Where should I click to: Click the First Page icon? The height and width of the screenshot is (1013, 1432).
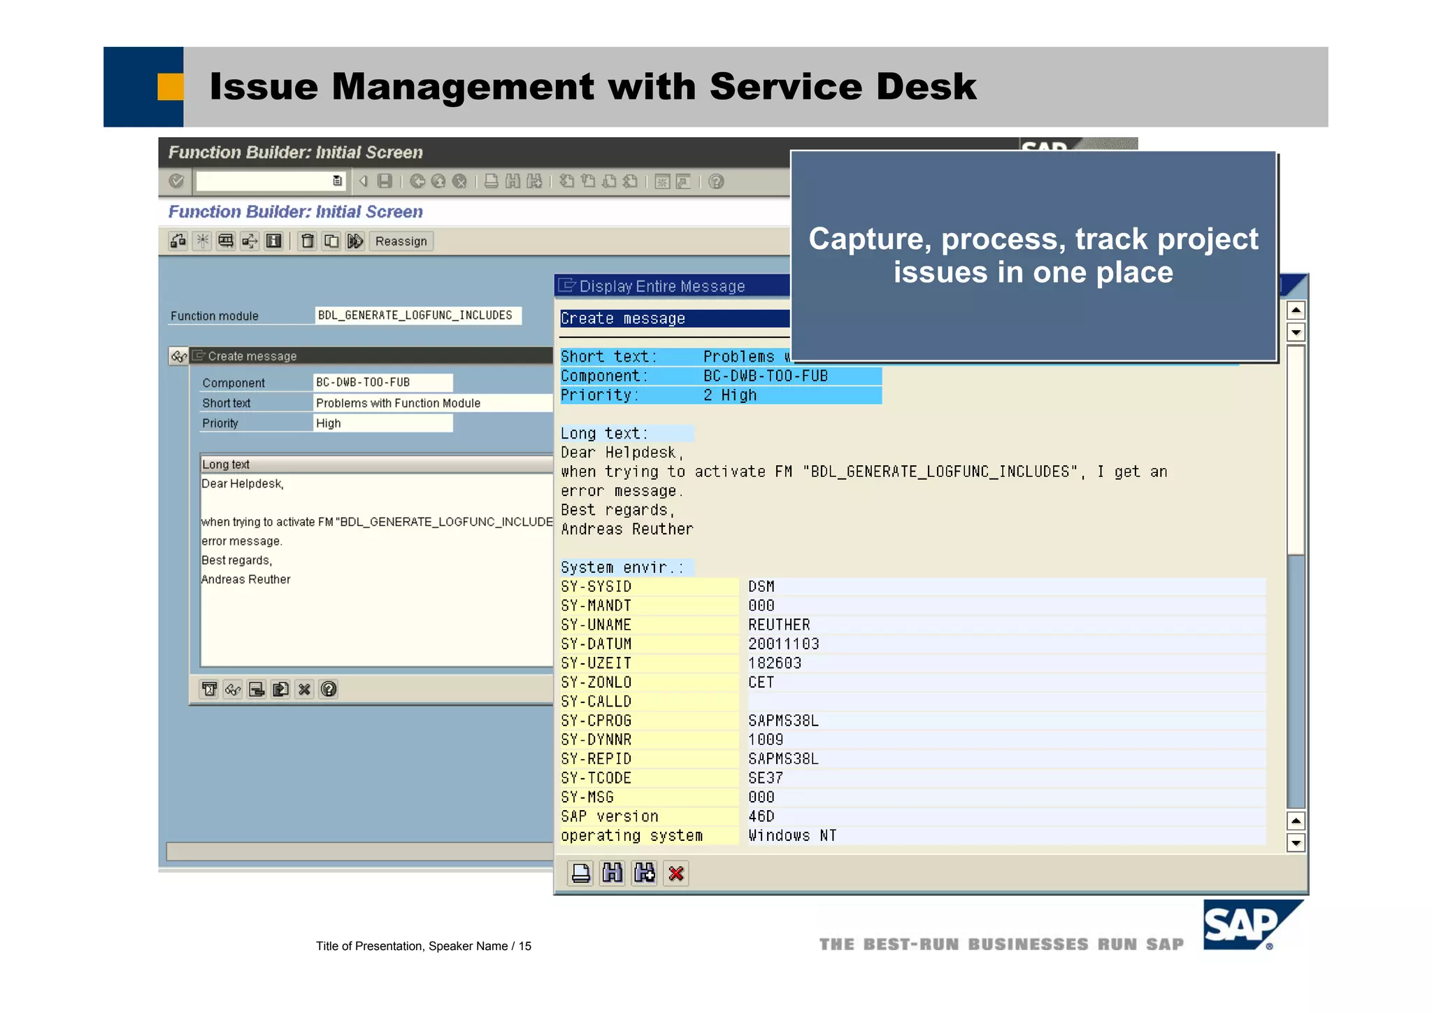pos(567,181)
